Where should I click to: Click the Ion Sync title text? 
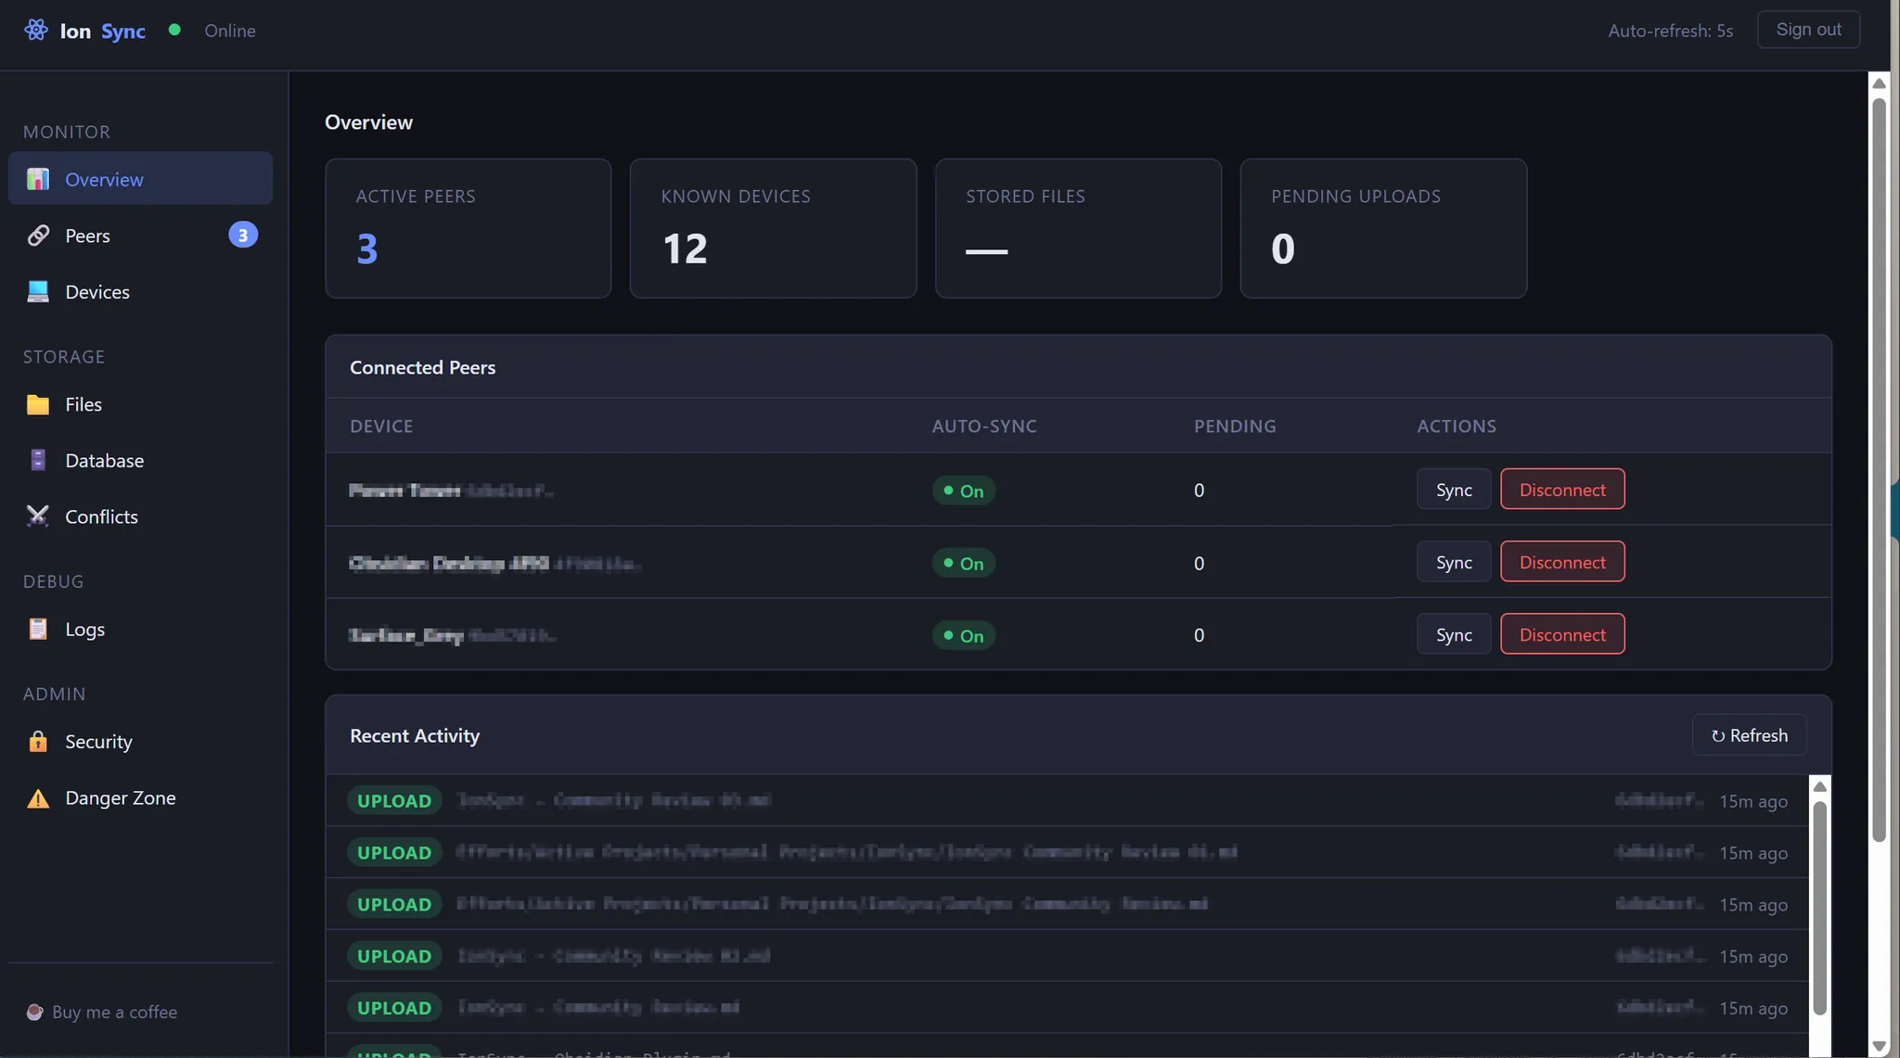(102, 31)
